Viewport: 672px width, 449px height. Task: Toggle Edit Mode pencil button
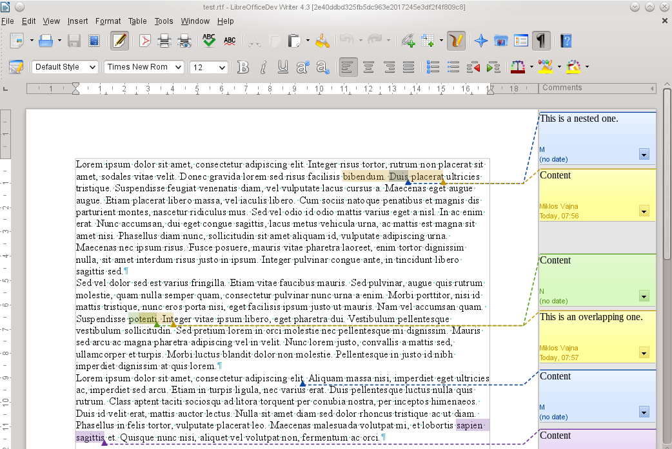point(119,41)
